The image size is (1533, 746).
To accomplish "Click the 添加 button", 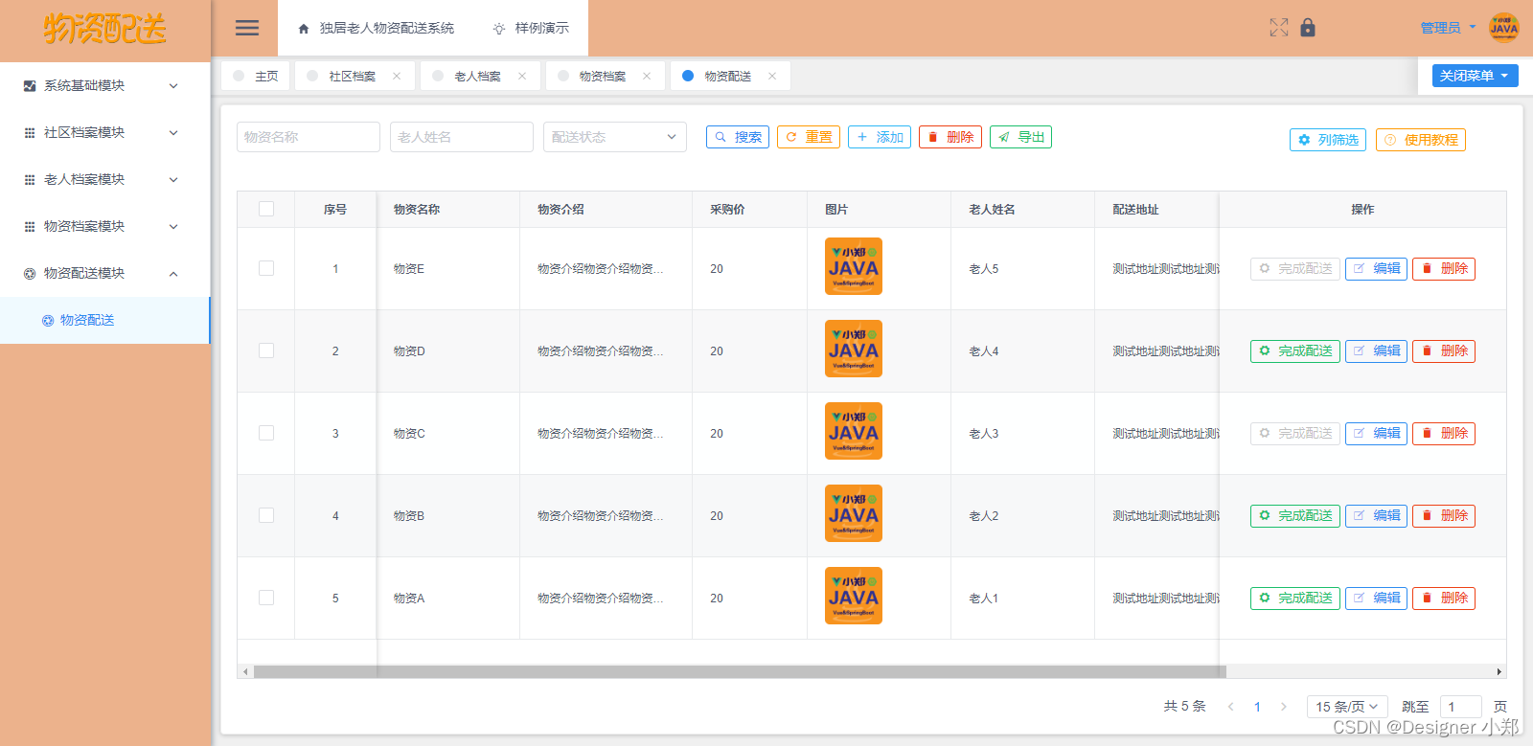I will click(880, 137).
